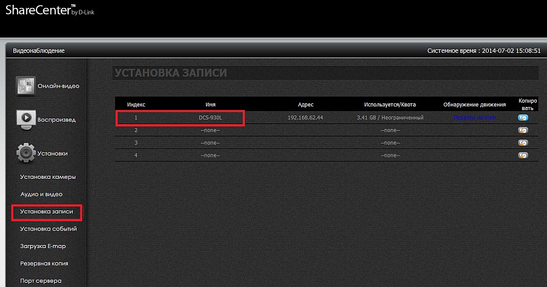Click the copy icon in row 2
Image resolution: width=547 pixels, height=287 pixels.
click(x=522, y=130)
